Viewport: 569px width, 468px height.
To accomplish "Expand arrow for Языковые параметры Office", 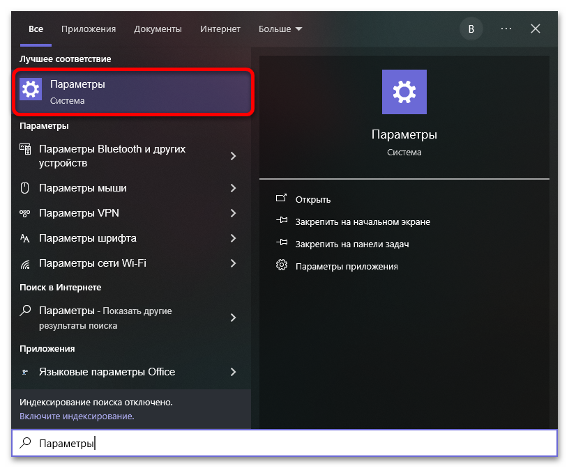I will point(234,372).
